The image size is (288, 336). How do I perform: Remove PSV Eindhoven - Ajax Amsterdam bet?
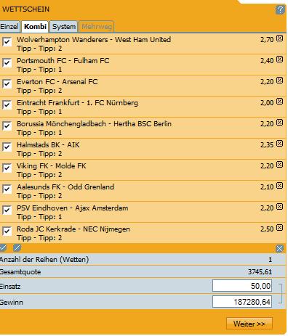[280, 207]
